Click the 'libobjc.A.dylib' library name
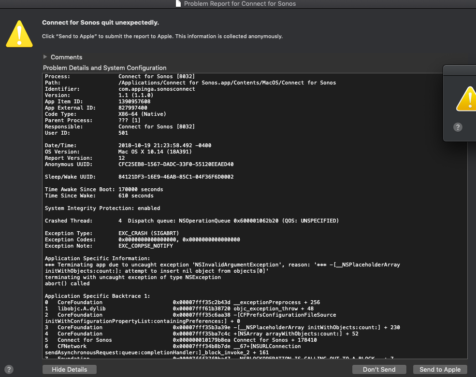This screenshot has width=476, height=377. [x=82, y=309]
